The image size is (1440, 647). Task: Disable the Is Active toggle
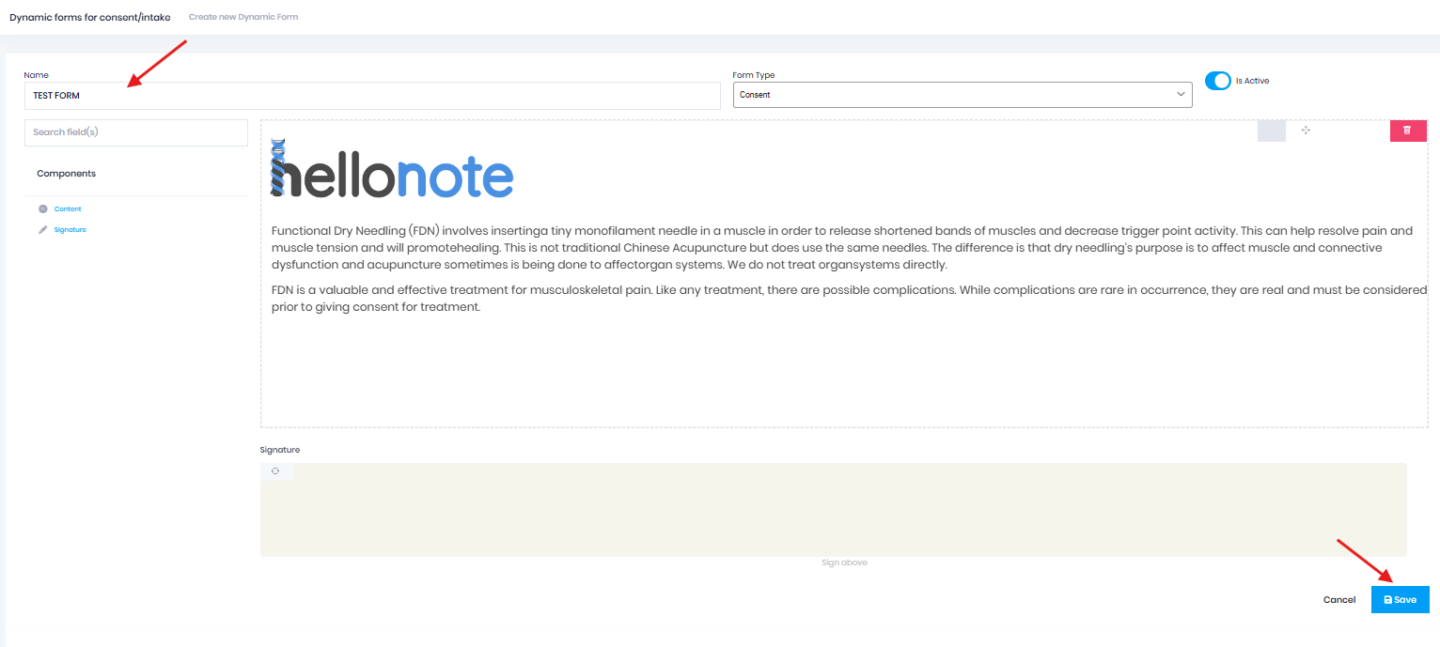pos(1218,81)
